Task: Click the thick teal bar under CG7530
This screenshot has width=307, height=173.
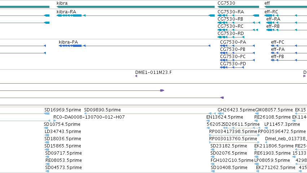Action: [238, 7]
